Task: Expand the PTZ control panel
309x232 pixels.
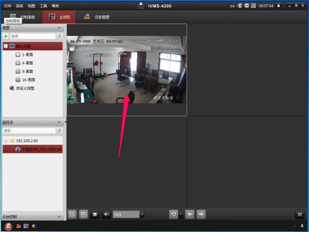Action: pyautogui.click(x=59, y=217)
